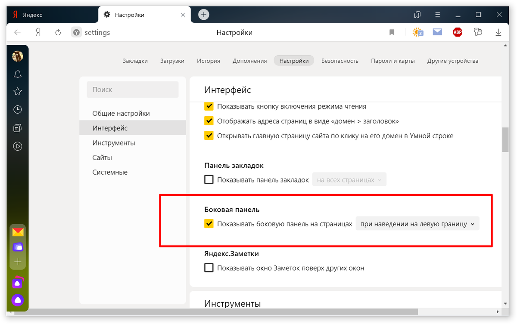Switch to История tab
Image resolution: width=517 pixels, height=324 pixels.
pyautogui.click(x=209, y=61)
